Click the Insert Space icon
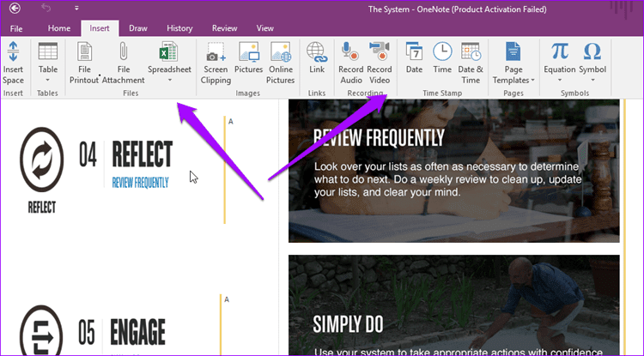644x356 pixels. (x=13, y=51)
